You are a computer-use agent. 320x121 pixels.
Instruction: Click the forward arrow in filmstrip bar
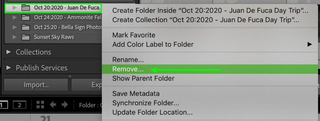(x=65, y=105)
